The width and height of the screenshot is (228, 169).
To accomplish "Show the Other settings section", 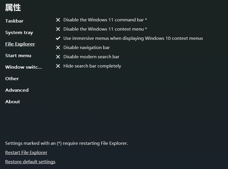I will pyautogui.click(x=12, y=79).
